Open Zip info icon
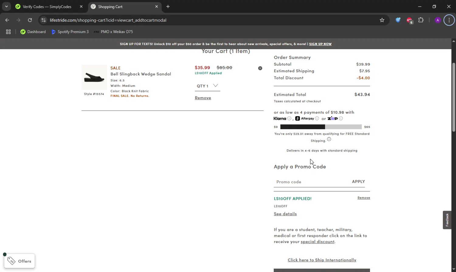The height and width of the screenshot is (272, 456). [341, 118]
